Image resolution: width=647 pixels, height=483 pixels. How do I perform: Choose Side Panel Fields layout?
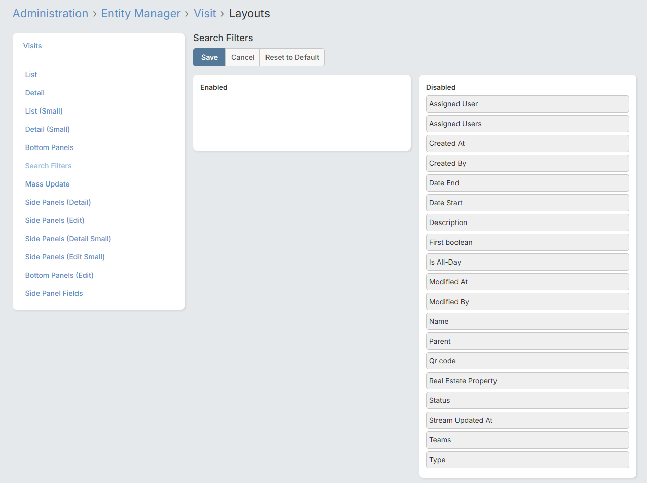54,293
